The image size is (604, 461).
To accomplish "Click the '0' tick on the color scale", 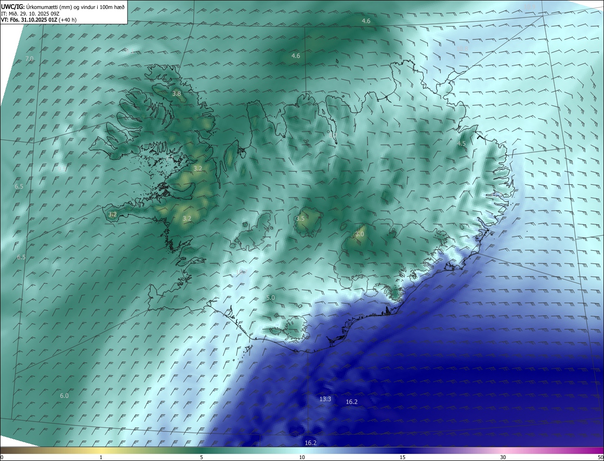I will coord(2,457).
